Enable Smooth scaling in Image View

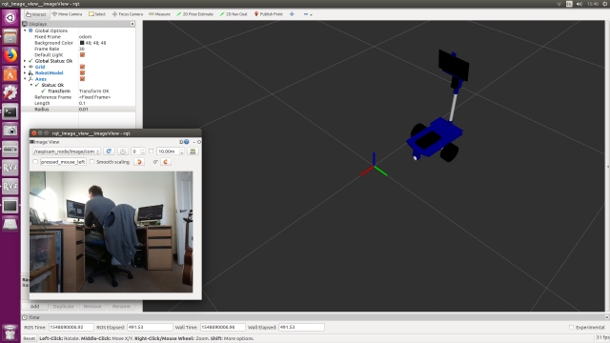coord(92,162)
